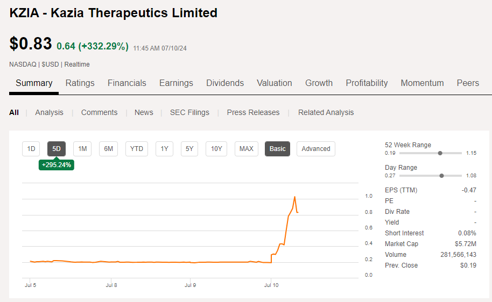The height and width of the screenshot is (302, 492).
Task: Select the 1D chart range
Action: (x=31, y=149)
